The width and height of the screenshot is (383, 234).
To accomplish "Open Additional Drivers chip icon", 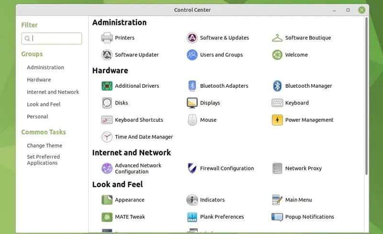I will pyautogui.click(x=107, y=86).
